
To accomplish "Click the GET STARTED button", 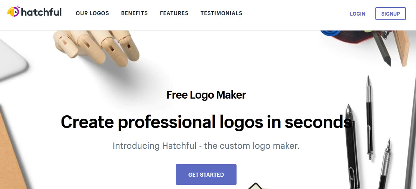I will pos(206,174).
